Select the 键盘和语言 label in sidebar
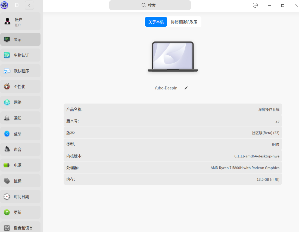299x232 pixels. [x=23, y=228]
